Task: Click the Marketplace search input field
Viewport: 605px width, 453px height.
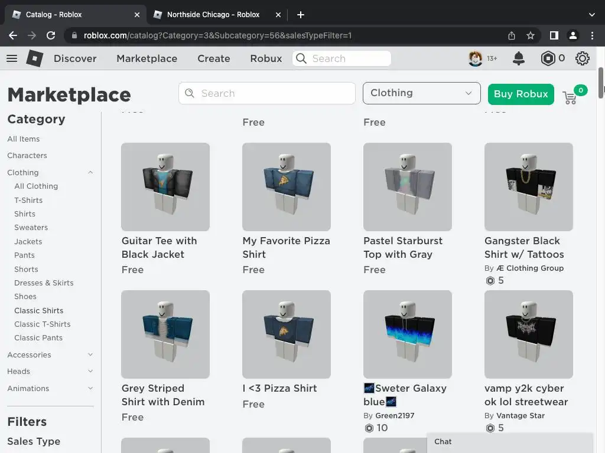Action: 266,93
